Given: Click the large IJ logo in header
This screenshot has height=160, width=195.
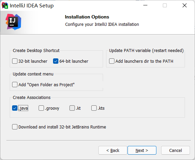Looking at the screenshot, I should pos(13,22).
